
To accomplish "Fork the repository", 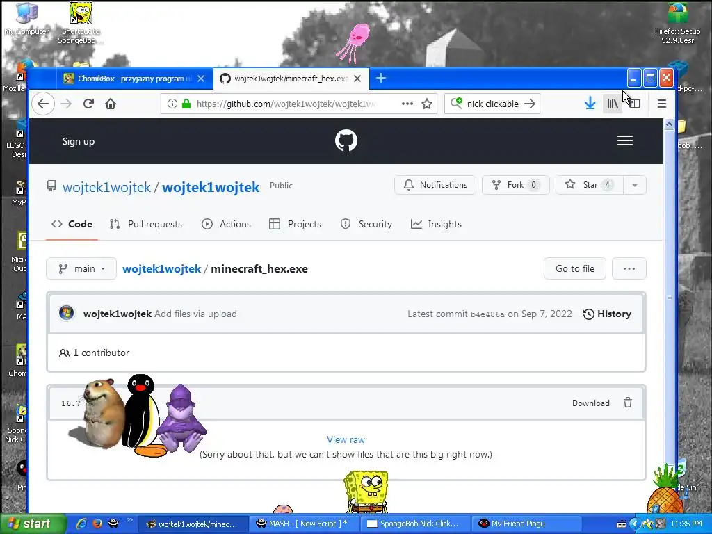I will click(515, 185).
